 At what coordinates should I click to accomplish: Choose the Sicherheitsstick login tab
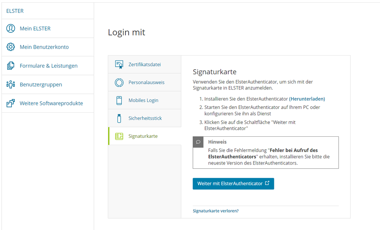(145, 118)
